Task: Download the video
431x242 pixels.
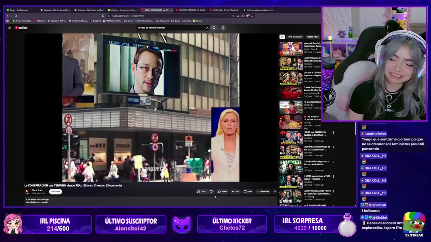Action: coord(263,192)
